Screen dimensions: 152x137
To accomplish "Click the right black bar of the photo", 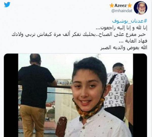I will [x=140, y=95].
